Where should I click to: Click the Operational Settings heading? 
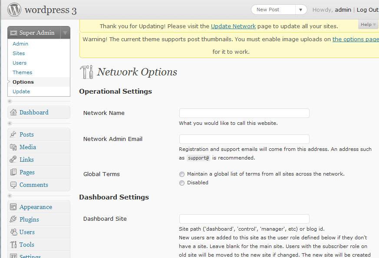pyautogui.click(x=115, y=91)
